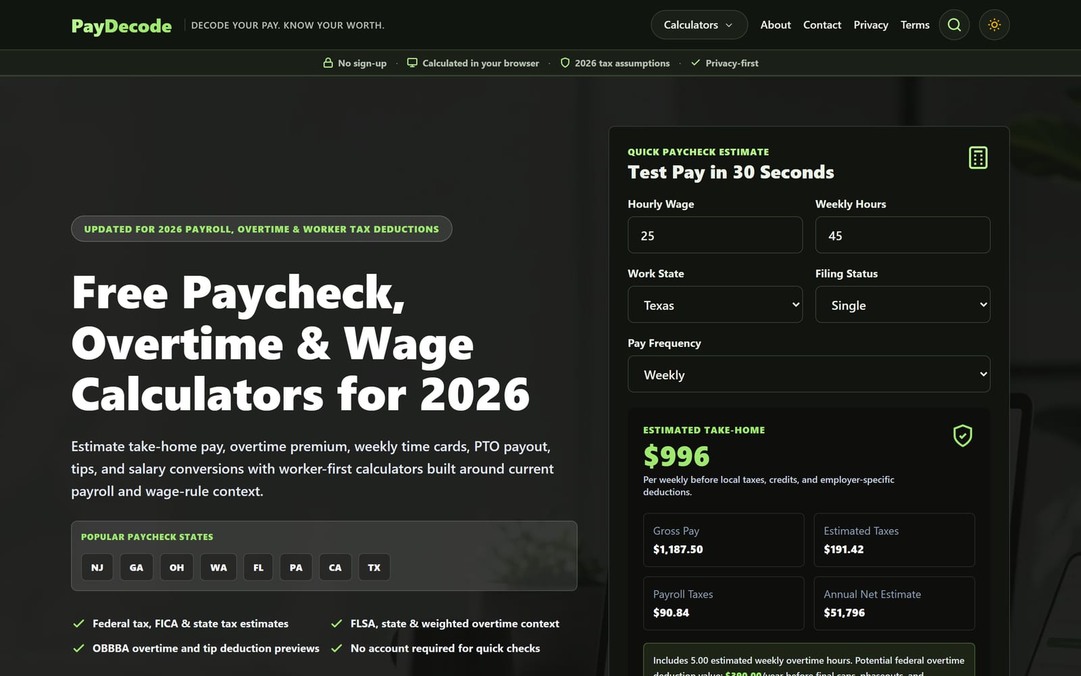
Task: Go to the About page
Action: (x=776, y=25)
